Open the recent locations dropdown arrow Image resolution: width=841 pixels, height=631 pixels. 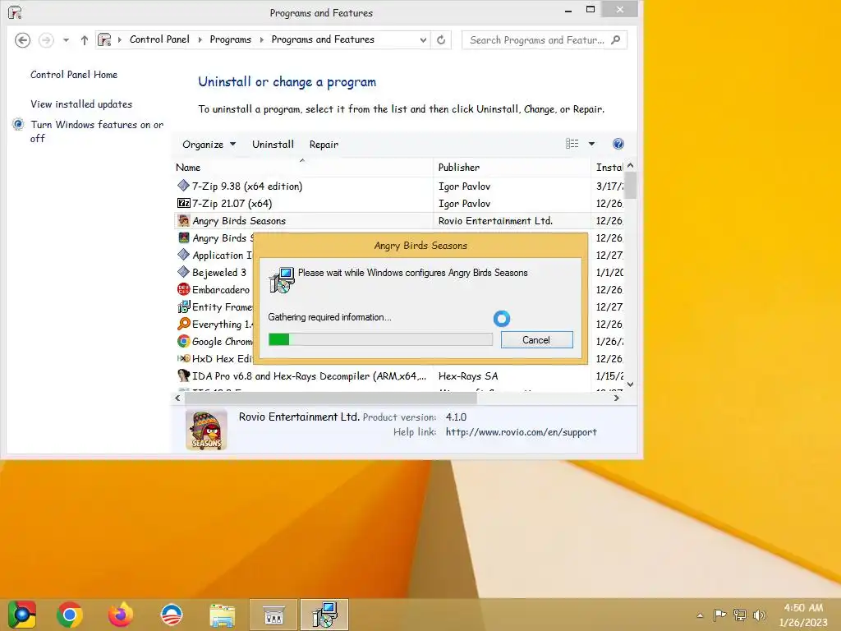click(x=66, y=40)
